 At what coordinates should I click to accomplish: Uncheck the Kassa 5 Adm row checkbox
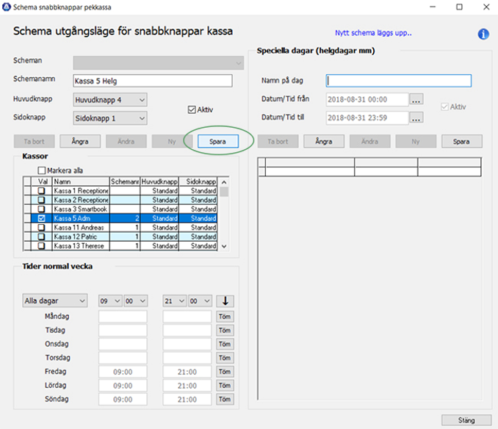[x=41, y=218]
